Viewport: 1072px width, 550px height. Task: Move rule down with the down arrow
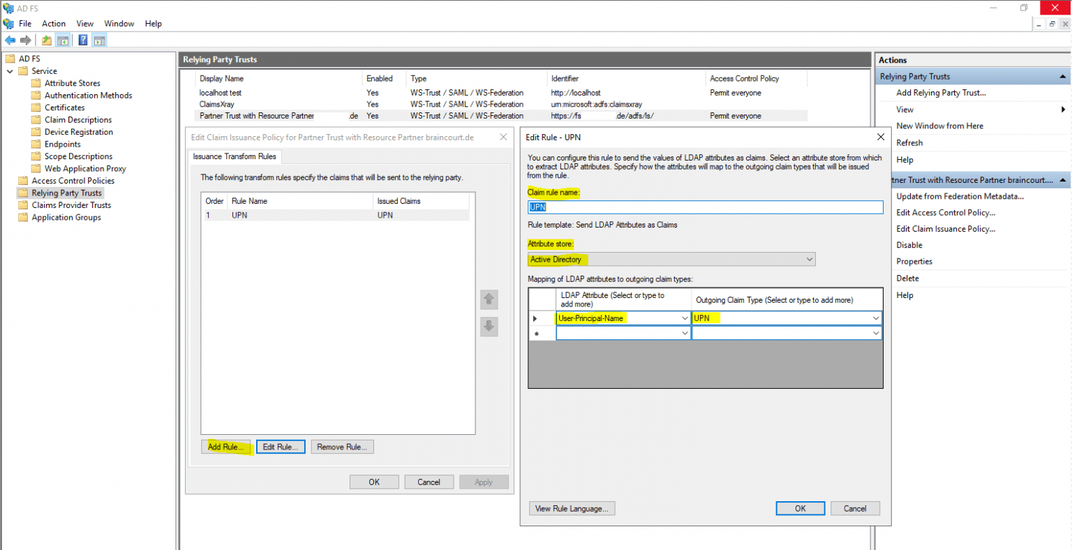point(489,326)
